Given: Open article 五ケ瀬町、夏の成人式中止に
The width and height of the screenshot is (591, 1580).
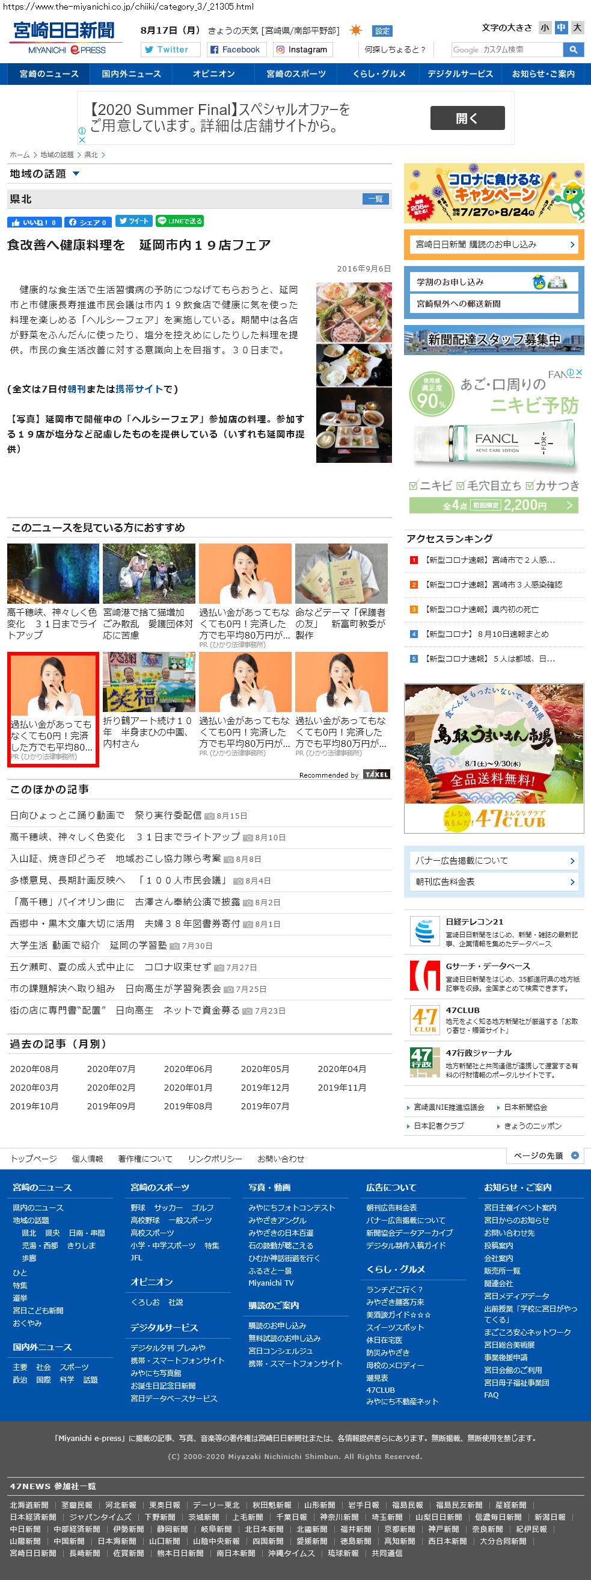Looking at the screenshot, I should (x=110, y=967).
